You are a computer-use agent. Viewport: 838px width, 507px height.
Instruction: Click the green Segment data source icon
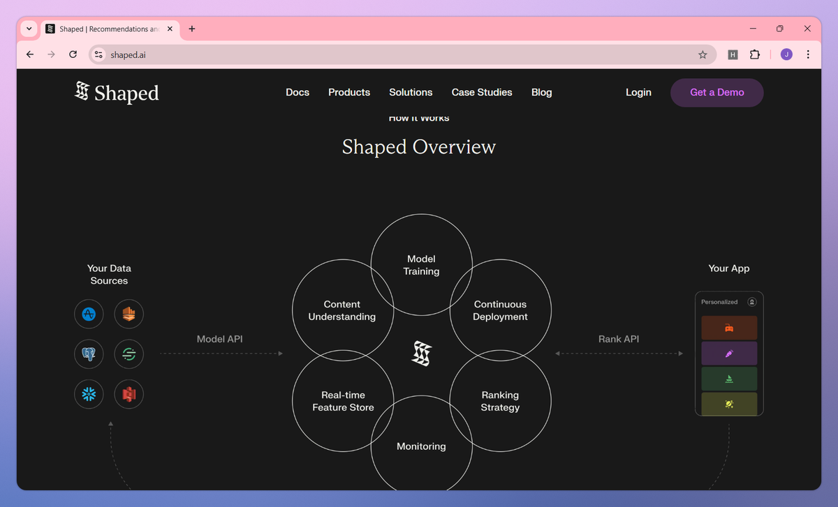pos(128,354)
